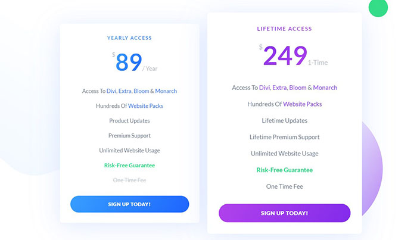Select the YEARLY ACCESS heading

point(129,38)
